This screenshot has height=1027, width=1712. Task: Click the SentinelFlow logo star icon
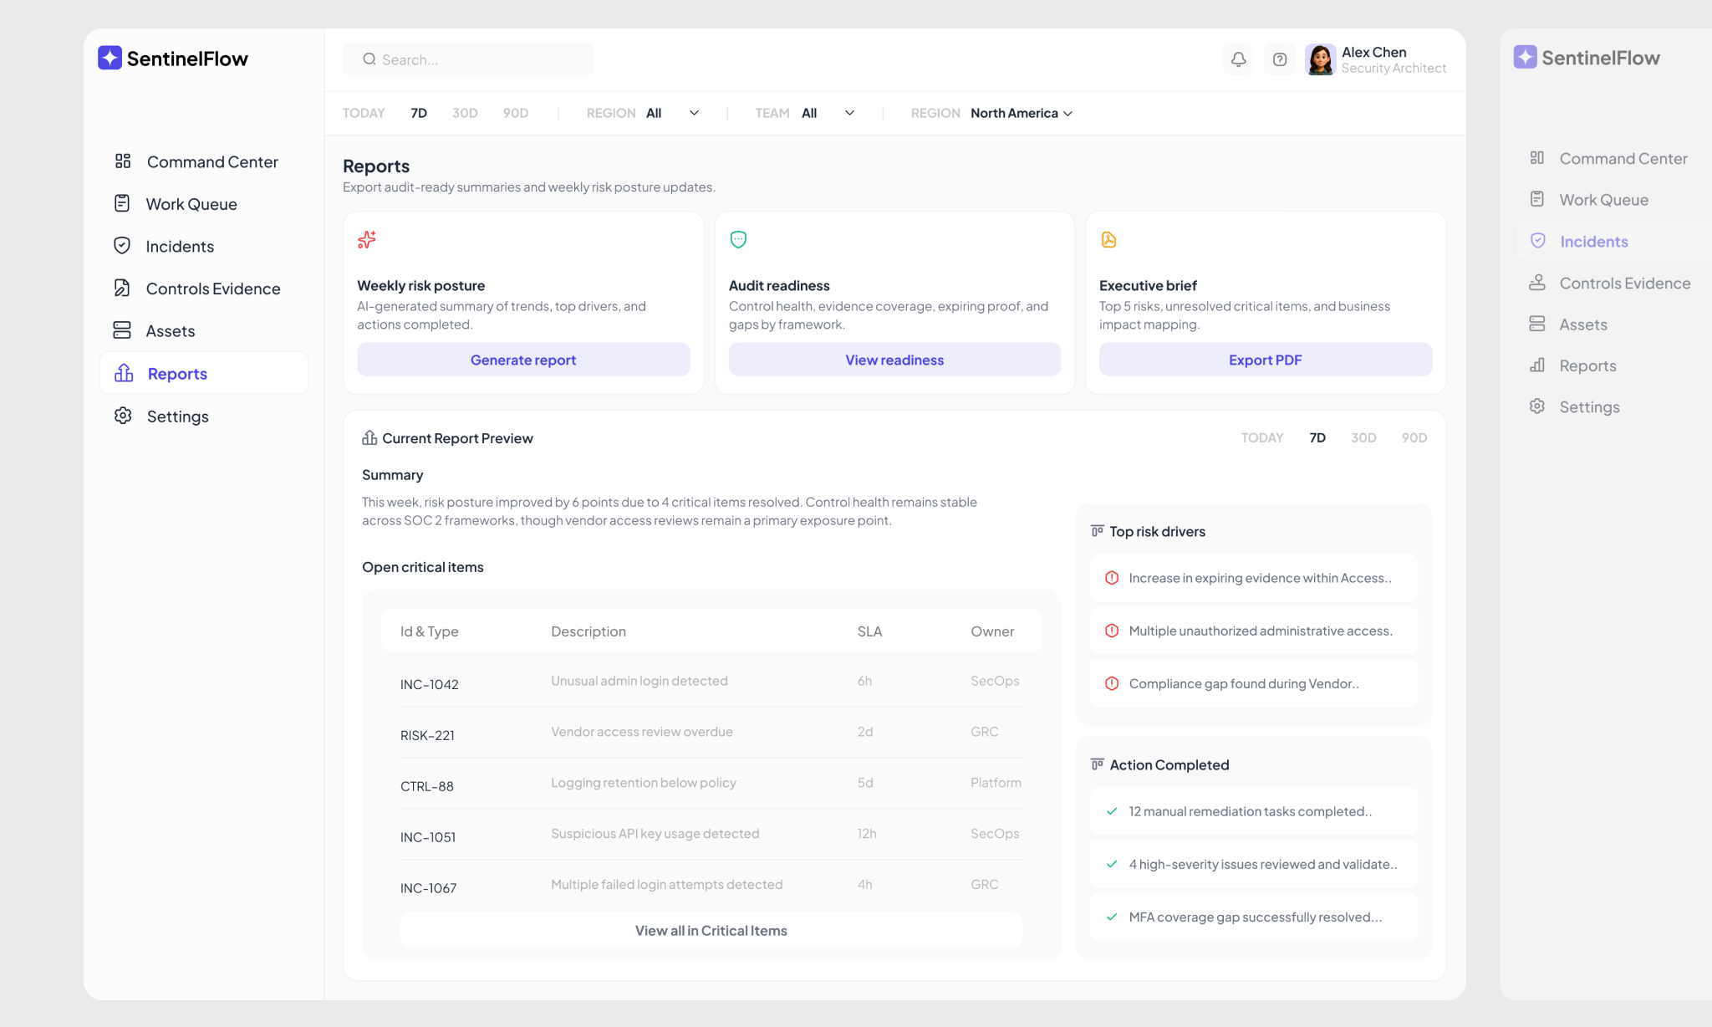click(110, 58)
